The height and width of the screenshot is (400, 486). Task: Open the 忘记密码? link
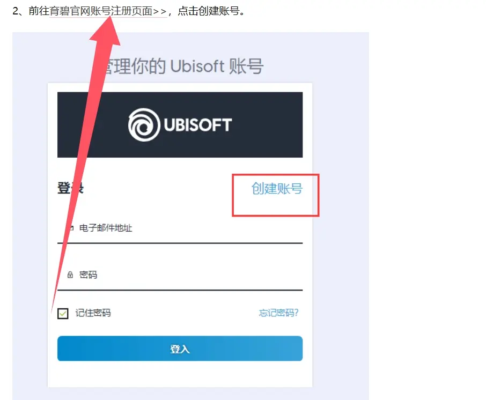pos(278,313)
